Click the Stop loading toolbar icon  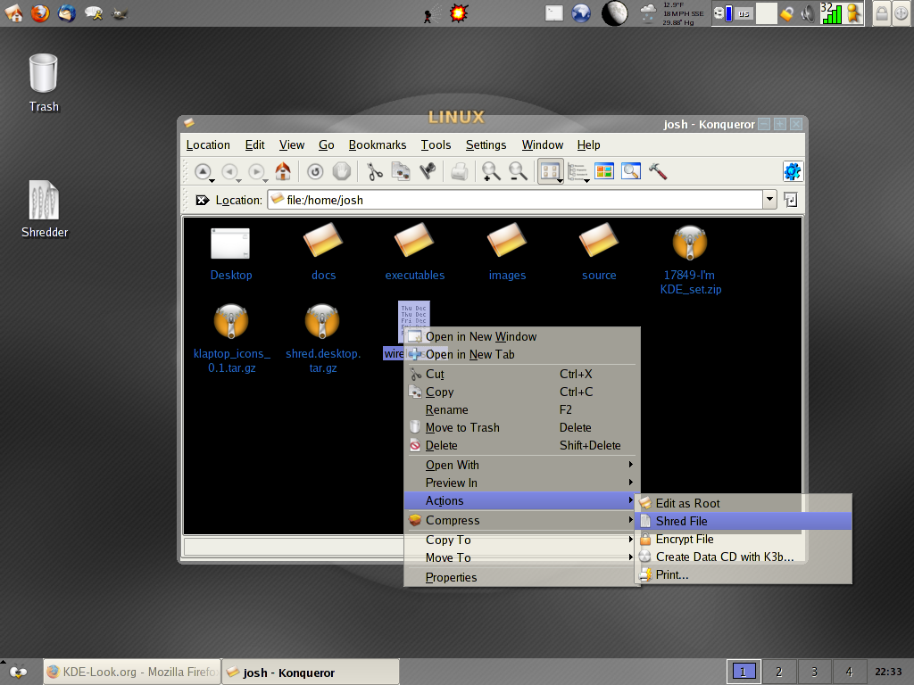tap(342, 171)
